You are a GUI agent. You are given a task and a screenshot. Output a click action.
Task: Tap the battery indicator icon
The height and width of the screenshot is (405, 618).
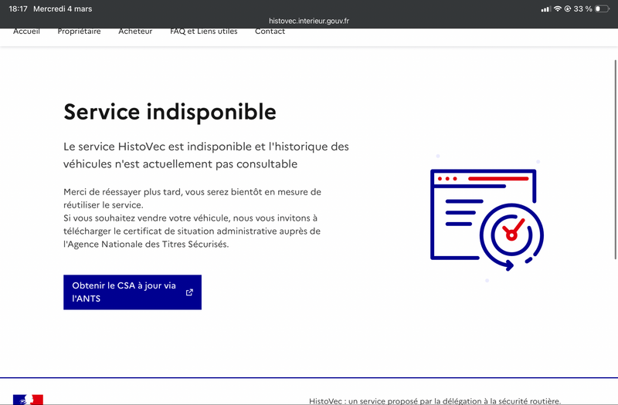(x=603, y=8)
